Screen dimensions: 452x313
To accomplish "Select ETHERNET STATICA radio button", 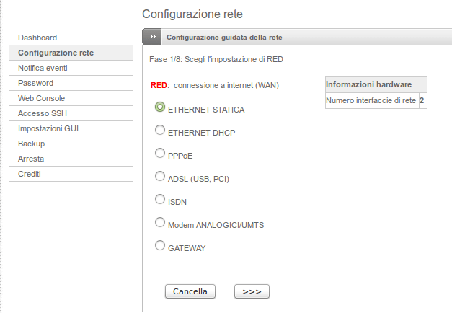I will pyautogui.click(x=160, y=107).
